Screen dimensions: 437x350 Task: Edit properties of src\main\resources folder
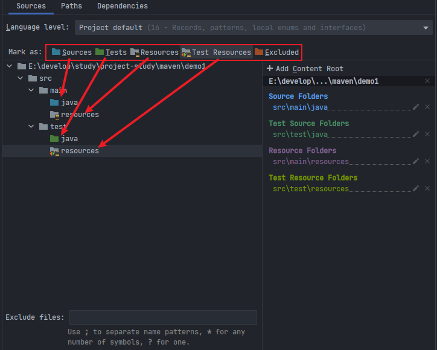tap(415, 161)
